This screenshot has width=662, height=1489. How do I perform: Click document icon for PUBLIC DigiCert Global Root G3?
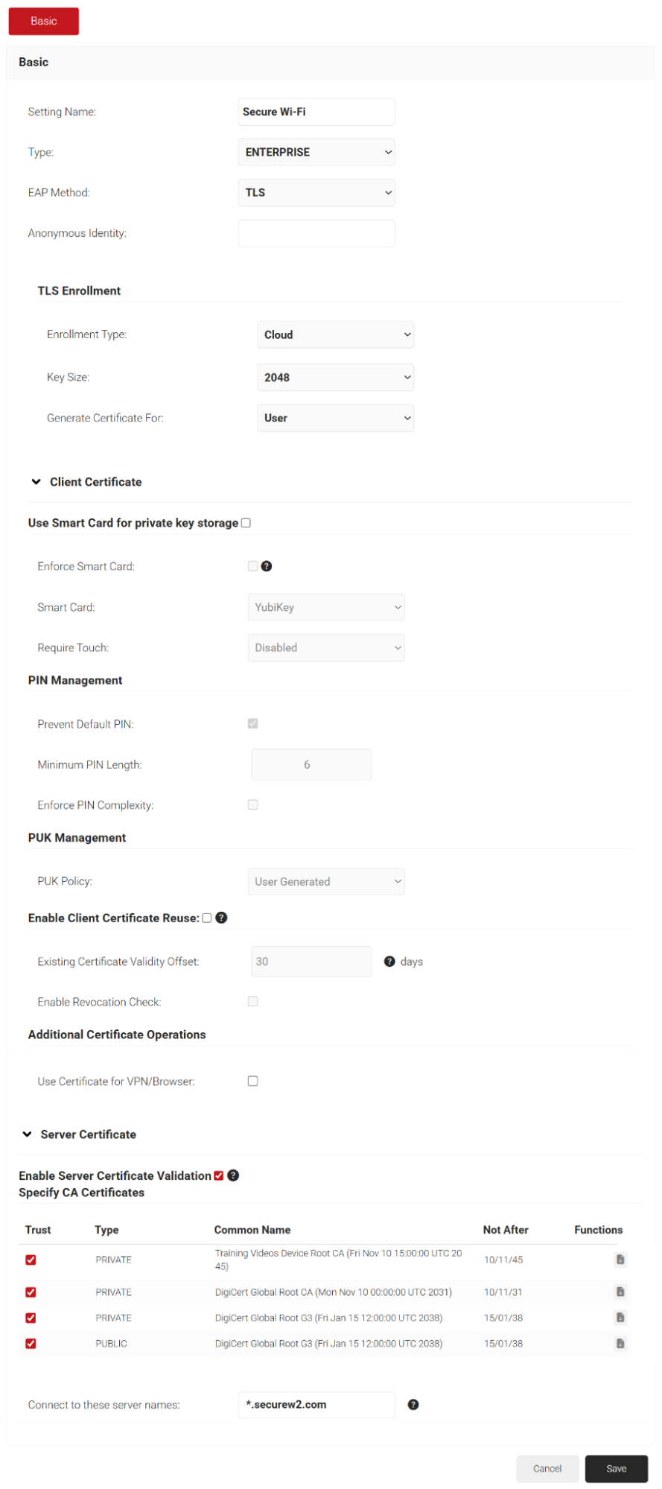(x=620, y=1344)
